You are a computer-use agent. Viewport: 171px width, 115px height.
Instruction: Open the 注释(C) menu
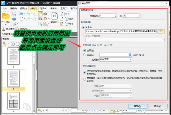(44, 9)
